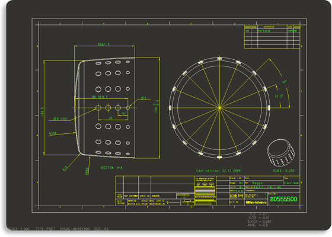
Task: Select the Kappe part name in title block
Action: [x=257, y=183]
